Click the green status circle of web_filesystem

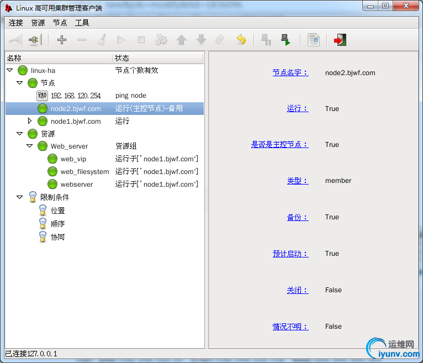click(52, 171)
